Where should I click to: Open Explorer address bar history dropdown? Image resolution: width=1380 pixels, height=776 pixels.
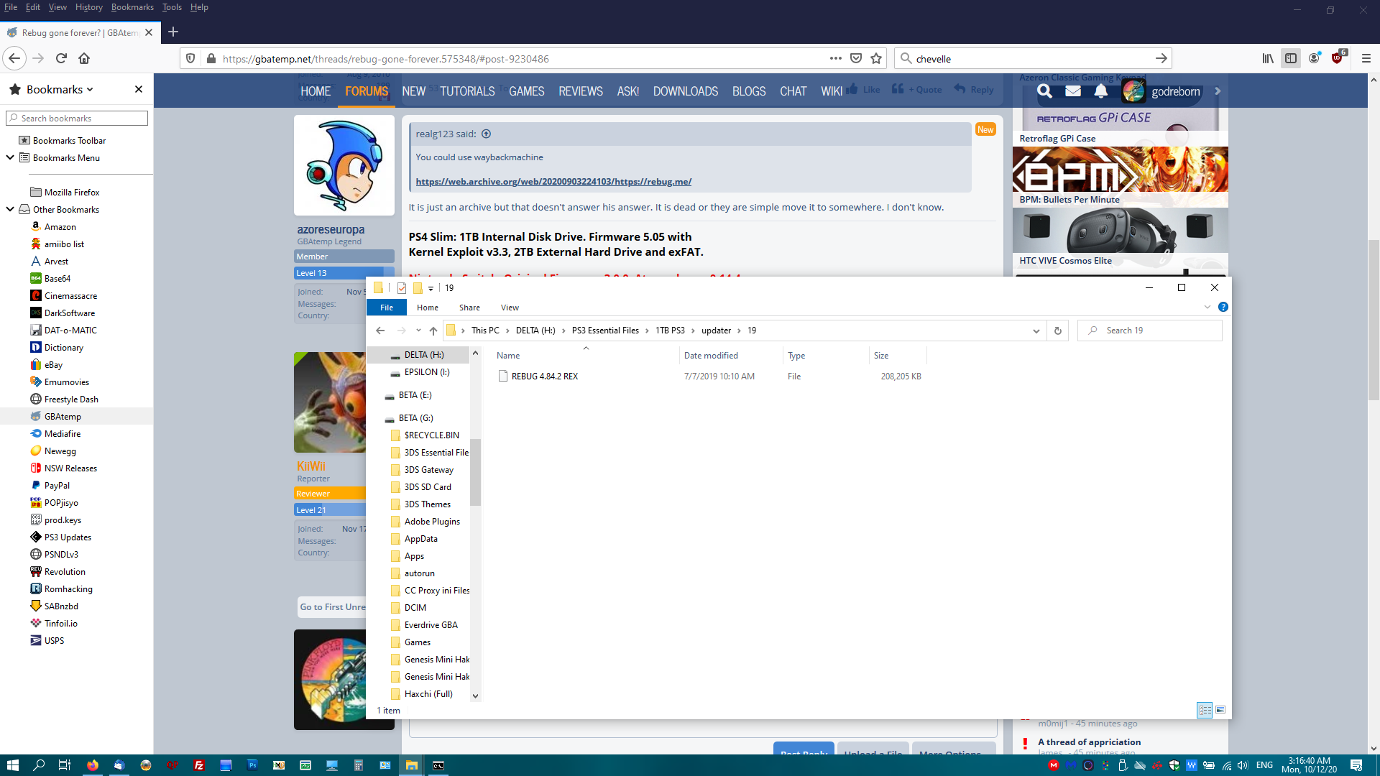click(x=1036, y=331)
